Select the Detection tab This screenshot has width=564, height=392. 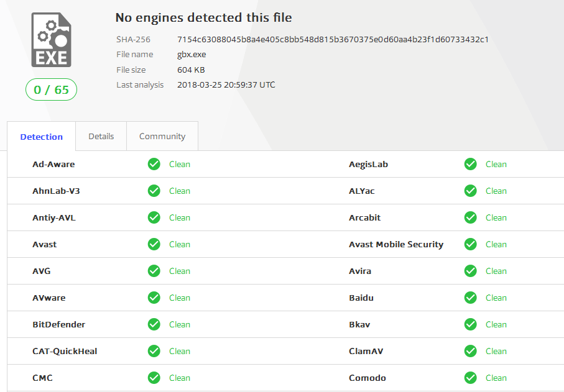(x=42, y=137)
